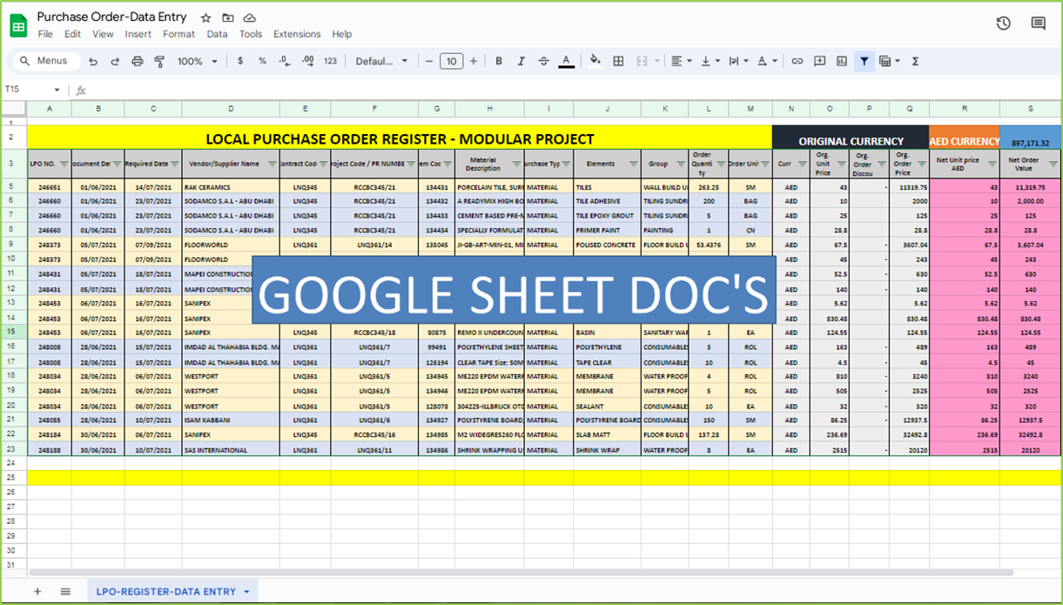Open the Name box dropdown arrow
Screen dimensions: 1063x605
click(57, 90)
